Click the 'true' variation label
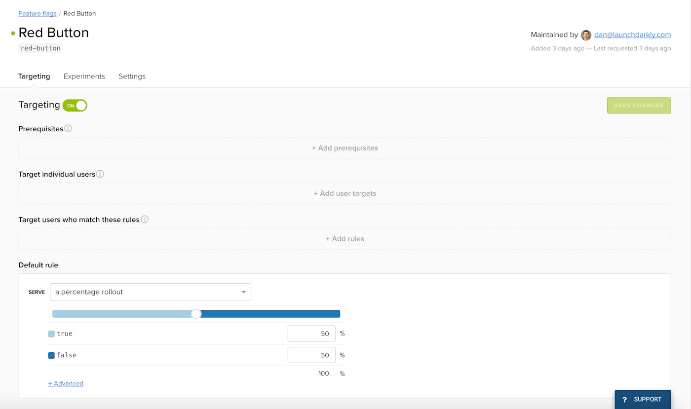Image resolution: width=691 pixels, height=409 pixels. click(x=65, y=334)
